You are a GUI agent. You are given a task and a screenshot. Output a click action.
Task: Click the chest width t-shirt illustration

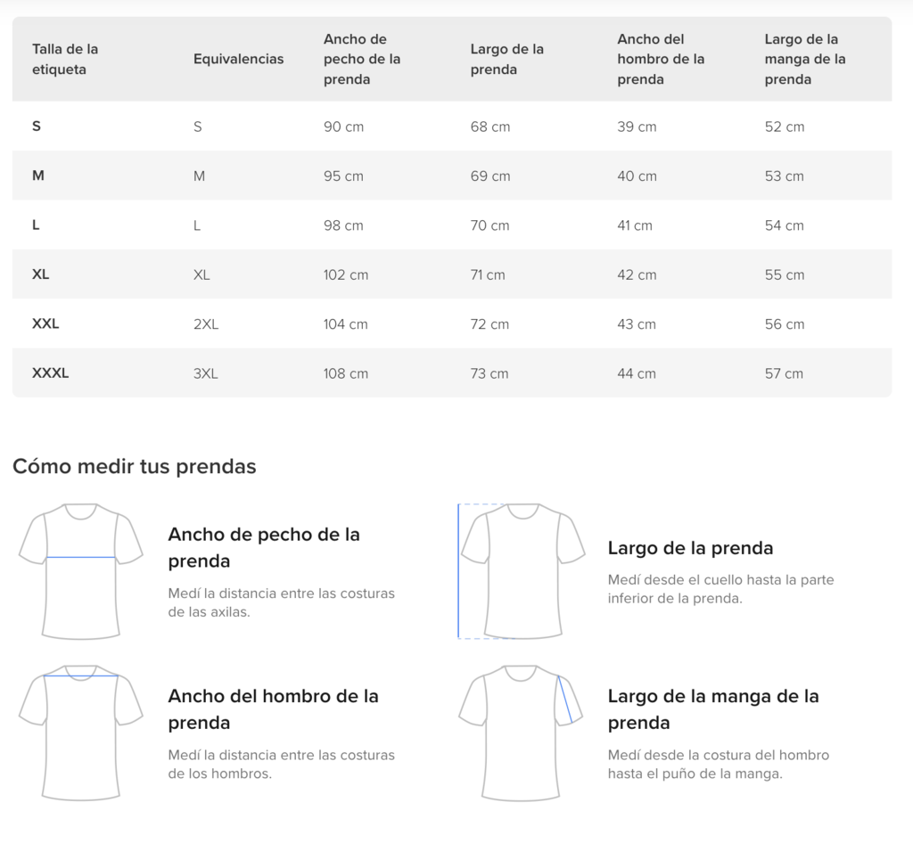pos(81,571)
